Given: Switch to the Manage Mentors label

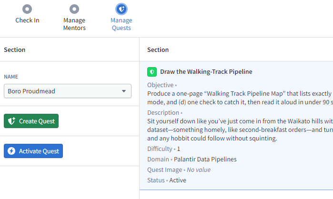Looking at the screenshot, I should click(x=74, y=24).
